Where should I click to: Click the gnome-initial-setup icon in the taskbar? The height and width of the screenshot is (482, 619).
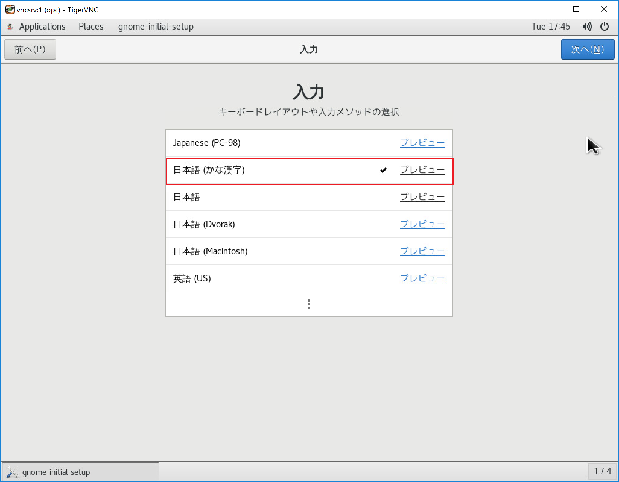tap(12, 471)
